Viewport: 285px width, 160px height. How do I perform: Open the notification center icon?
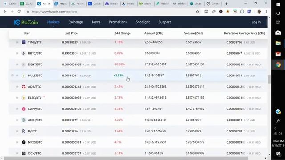tap(278, 154)
